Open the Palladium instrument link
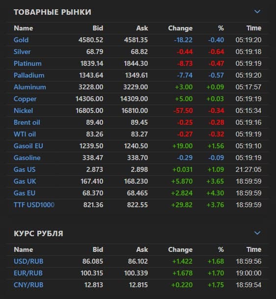Image resolution: width=276 pixels, height=299 pixels. pyautogui.click(x=29, y=75)
